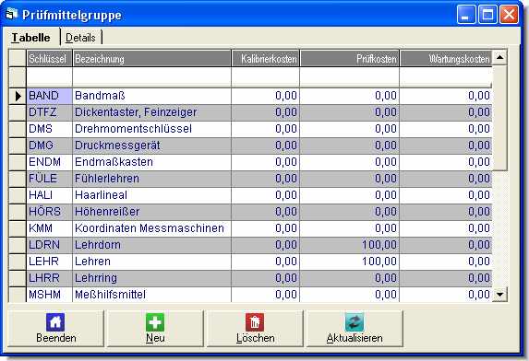The height and width of the screenshot is (361, 529).
Task: Click the Kalibrierkosten column header
Action: [x=266, y=59]
